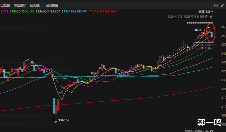Screen dimensions: 226x132
Task: Toggle the MA60 moving average label
Action: tap(49, 11)
